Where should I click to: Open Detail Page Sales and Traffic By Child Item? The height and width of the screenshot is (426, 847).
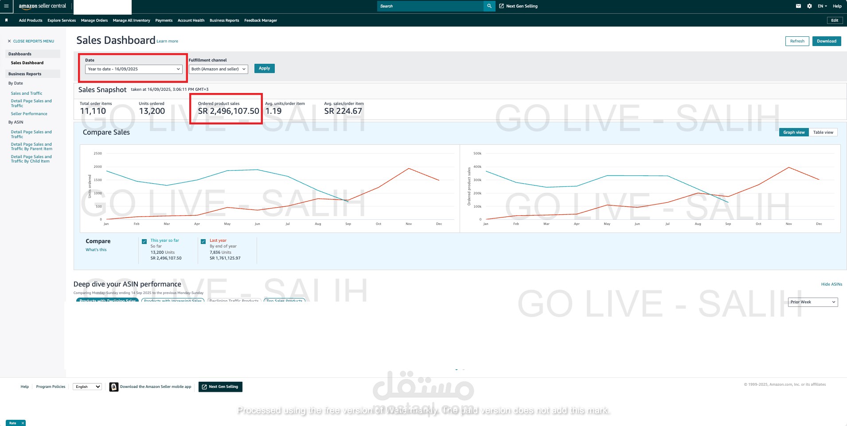[31, 159]
